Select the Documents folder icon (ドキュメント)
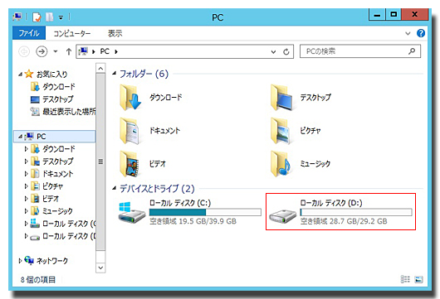 [130, 131]
